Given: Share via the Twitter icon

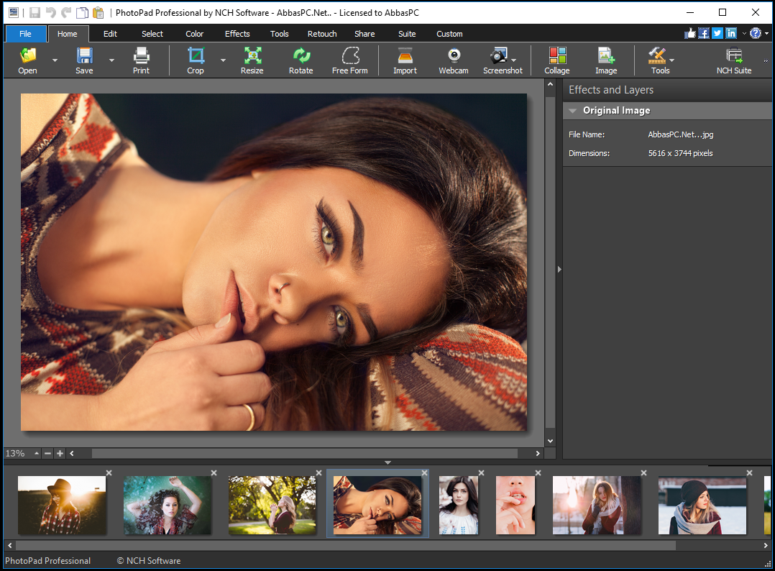Looking at the screenshot, I should [717, 33].
